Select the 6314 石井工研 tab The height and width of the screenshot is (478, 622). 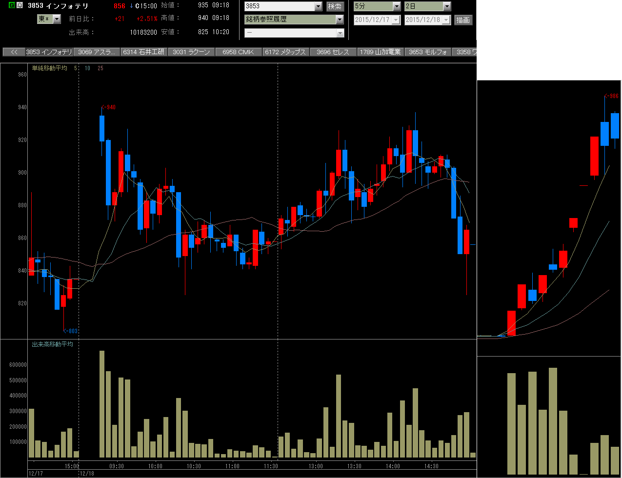pyautogui.click(x=144, y=52)
